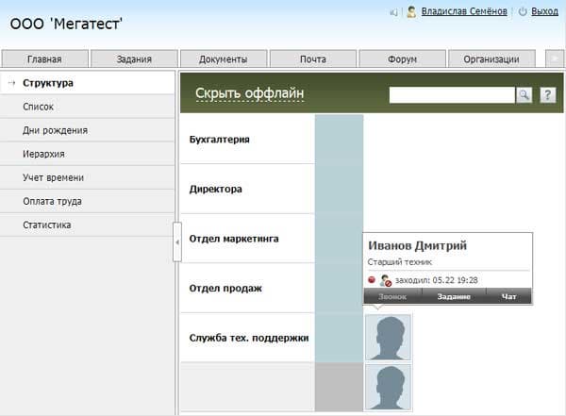Select the Директора department row
The width and height of the screenshot is (566, 416).
pos(247,189)
